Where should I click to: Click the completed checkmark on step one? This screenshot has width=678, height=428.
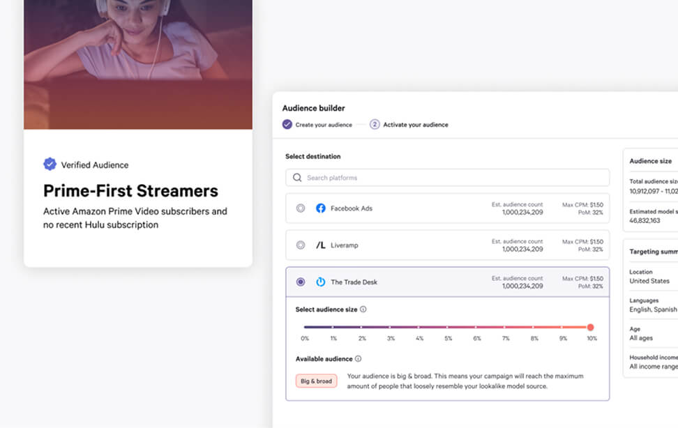coord(288,123)
